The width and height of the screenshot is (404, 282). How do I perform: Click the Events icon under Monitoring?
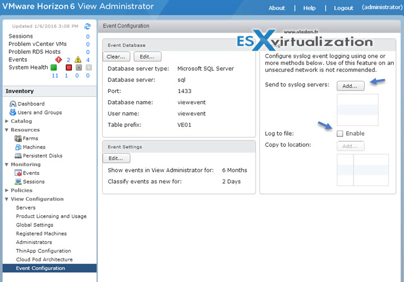[x=18, y=173]
